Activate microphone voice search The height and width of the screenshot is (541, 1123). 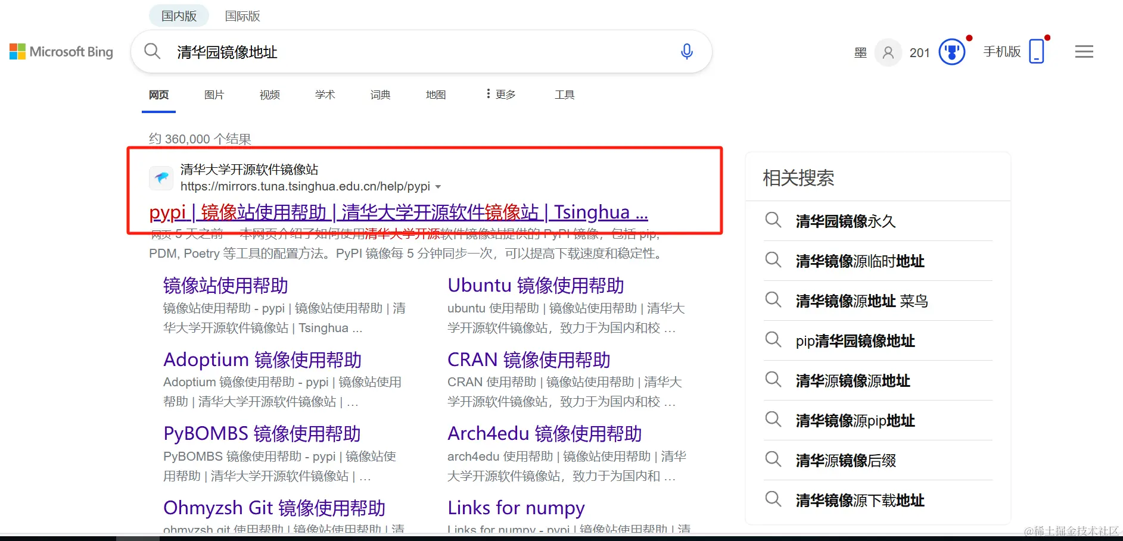pos(686,52)
